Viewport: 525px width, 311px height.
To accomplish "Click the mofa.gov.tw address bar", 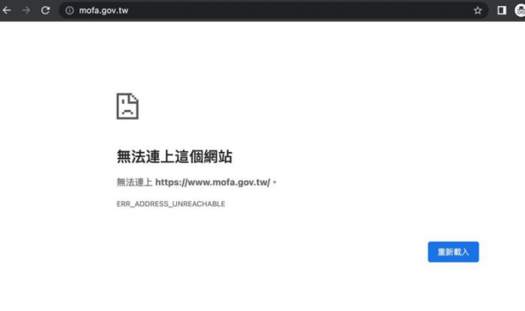I will point(274,11).
